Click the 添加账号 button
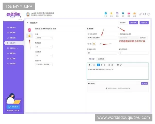 point(122,23)
